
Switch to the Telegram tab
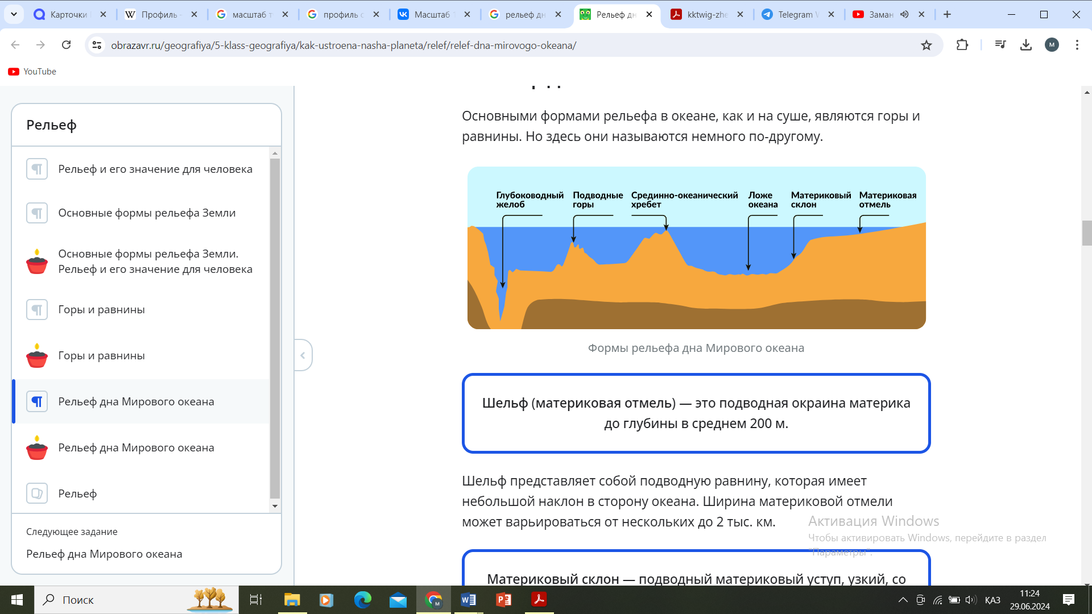(795, 15)
